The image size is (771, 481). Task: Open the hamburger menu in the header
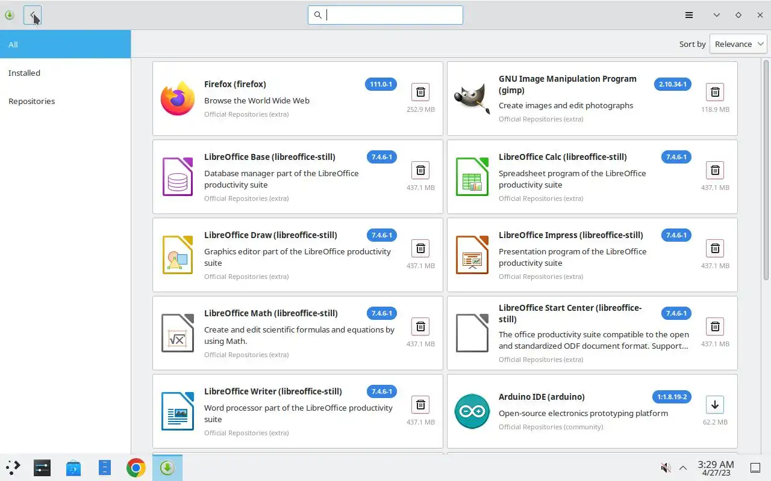click(689, 15)
